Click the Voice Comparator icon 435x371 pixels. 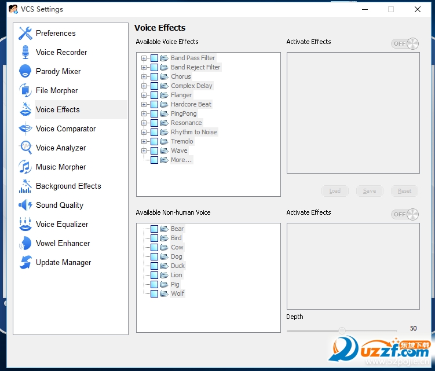(25, 128)
